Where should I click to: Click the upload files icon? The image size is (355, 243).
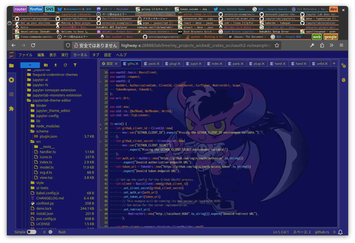[x=56, y=65]
